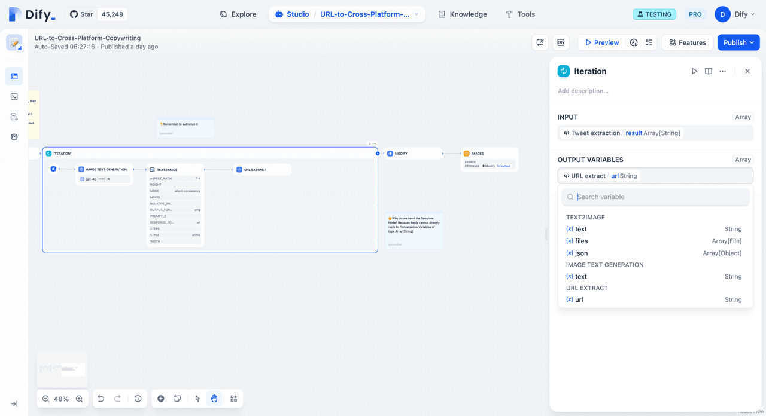
Task: Click the add block plus icon
Action: [161, 399]
